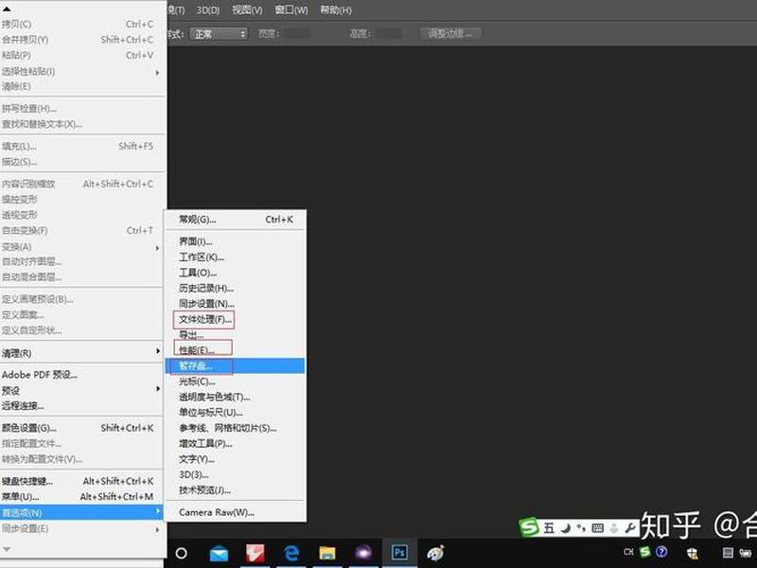Image resolution: width=757 pixels, height=568 pixels.
Task: Click the Sogou S logo on IME bar
Action: [529, 527]
